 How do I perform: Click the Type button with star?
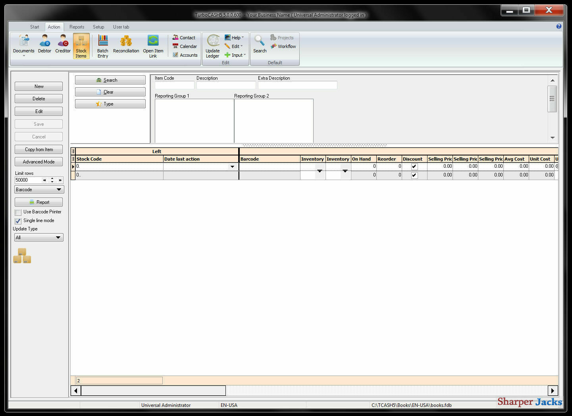pyautogui.click(x=110, y=104)
